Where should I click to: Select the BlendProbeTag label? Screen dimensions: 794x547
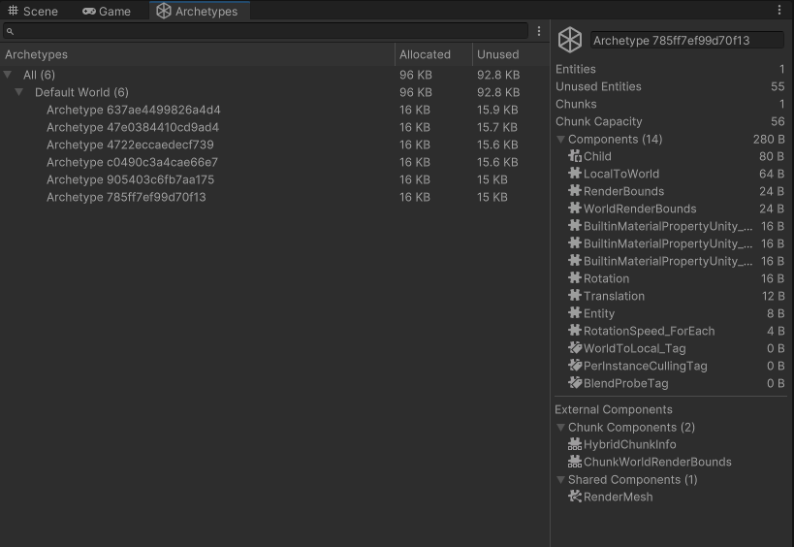626,383
